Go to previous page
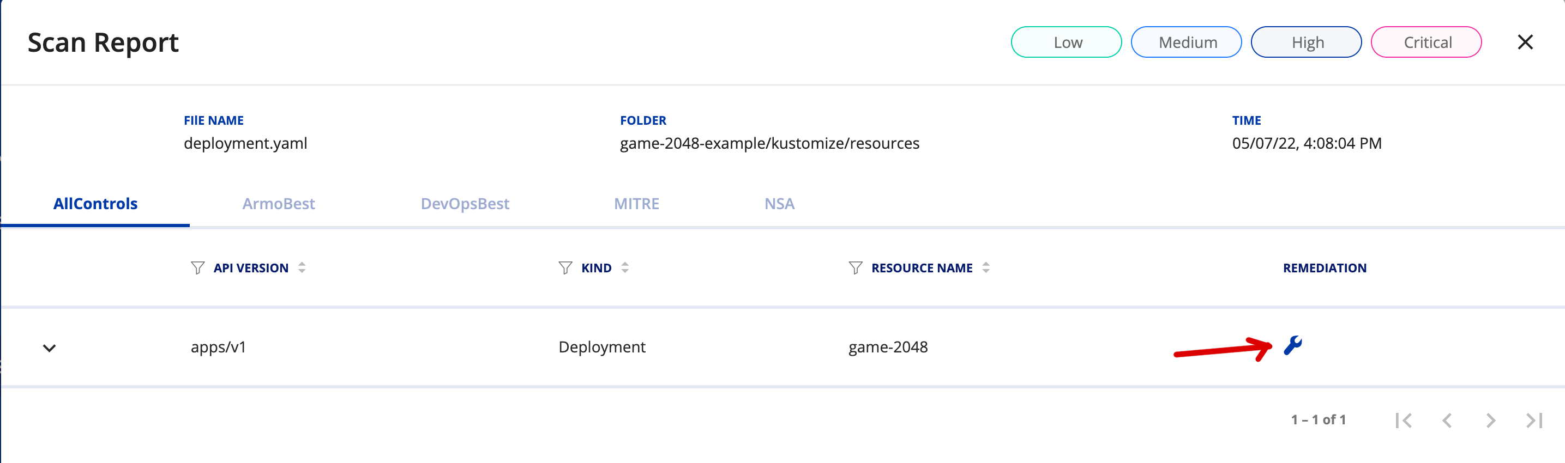Image resolution: width=1565 pixels, height=463 pixels. pos(1447,420)
